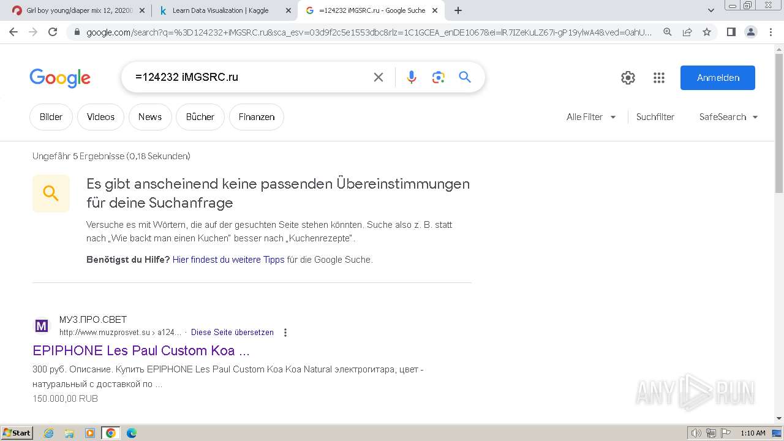Click Chrome icon in taskbar
The height and width of the screenshot is (441, 784).
point(111,433)
